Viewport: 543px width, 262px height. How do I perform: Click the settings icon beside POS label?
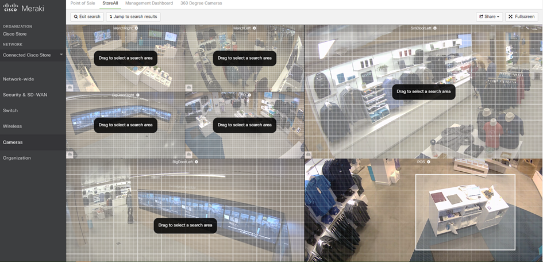click(429, 162)
